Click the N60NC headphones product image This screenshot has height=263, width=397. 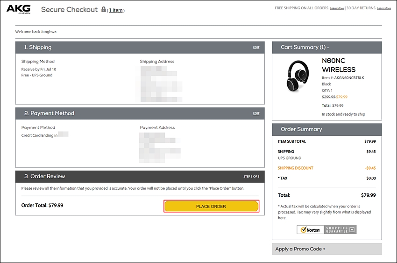click(298, 76)
